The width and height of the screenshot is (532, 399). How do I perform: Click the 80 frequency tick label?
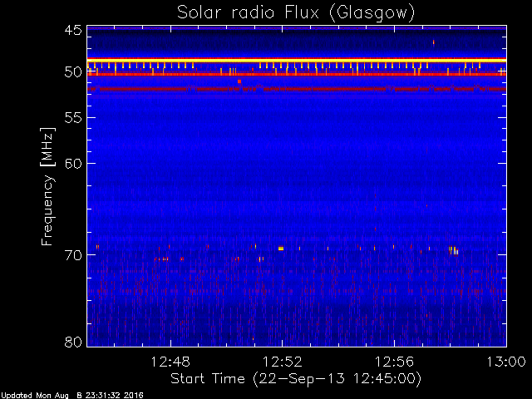[x=73, y=342]
